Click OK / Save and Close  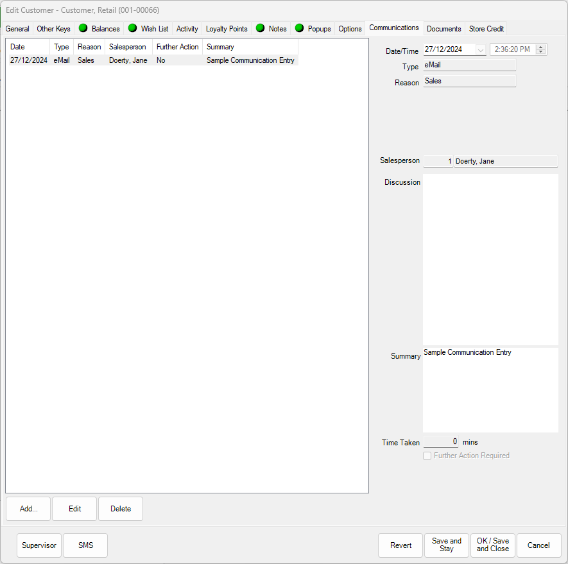coord(492,545)
